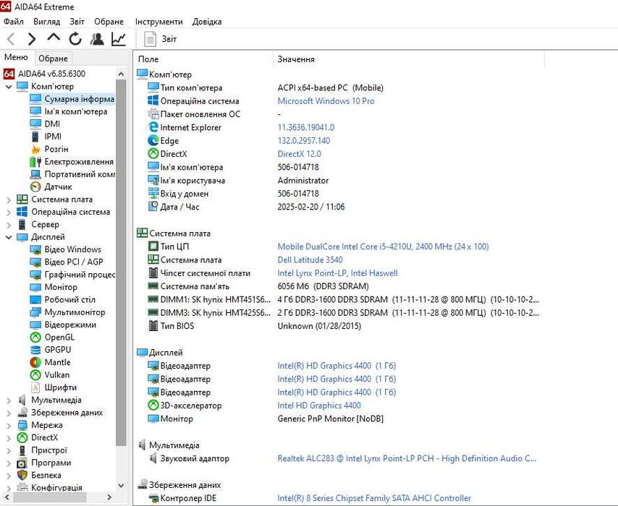The image size is (618, 506).
Task: Select Робочий стіл tree item
Action: click(69, 300)
